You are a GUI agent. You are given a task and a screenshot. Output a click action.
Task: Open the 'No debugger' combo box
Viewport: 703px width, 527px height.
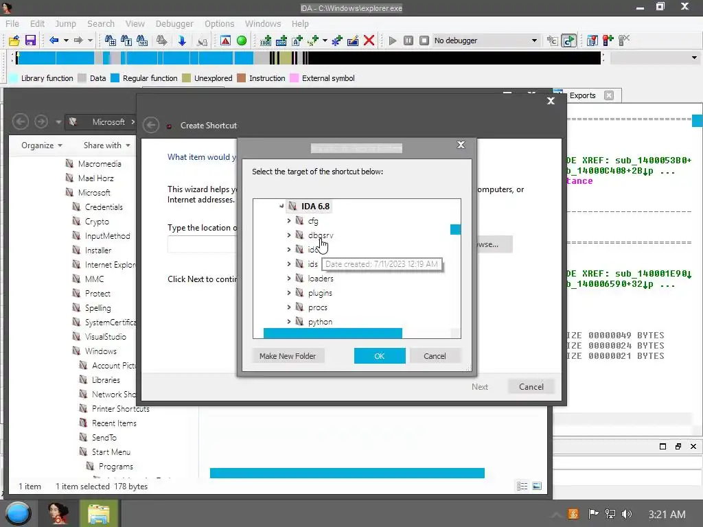point(486,40)
